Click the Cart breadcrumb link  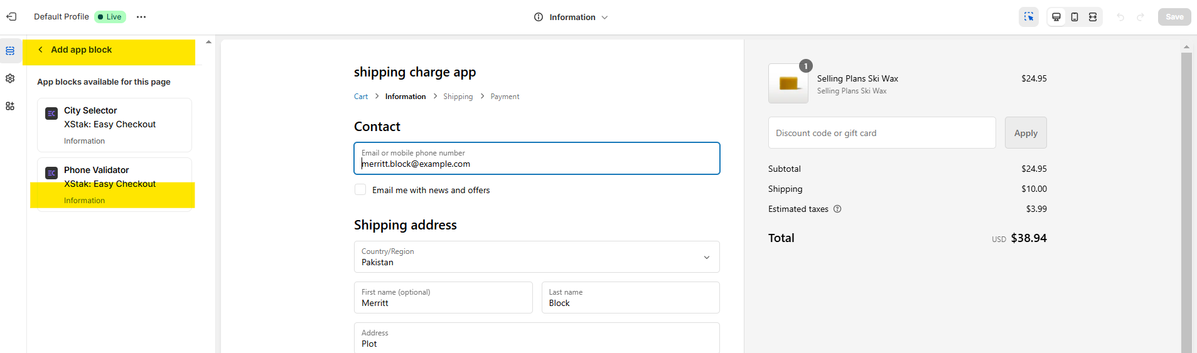(361, 97)
